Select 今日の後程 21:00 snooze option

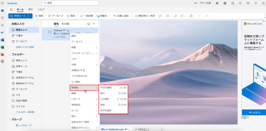click(113, 88)
